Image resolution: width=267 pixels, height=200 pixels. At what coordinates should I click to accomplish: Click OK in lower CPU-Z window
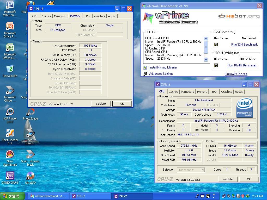pos(249,179)
